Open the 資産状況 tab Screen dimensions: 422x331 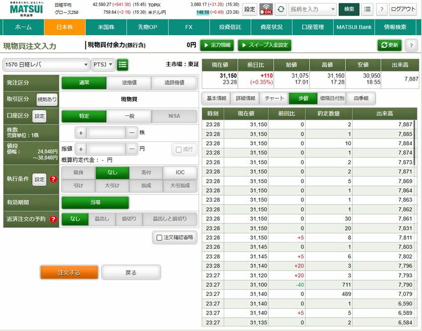[271, 27]
